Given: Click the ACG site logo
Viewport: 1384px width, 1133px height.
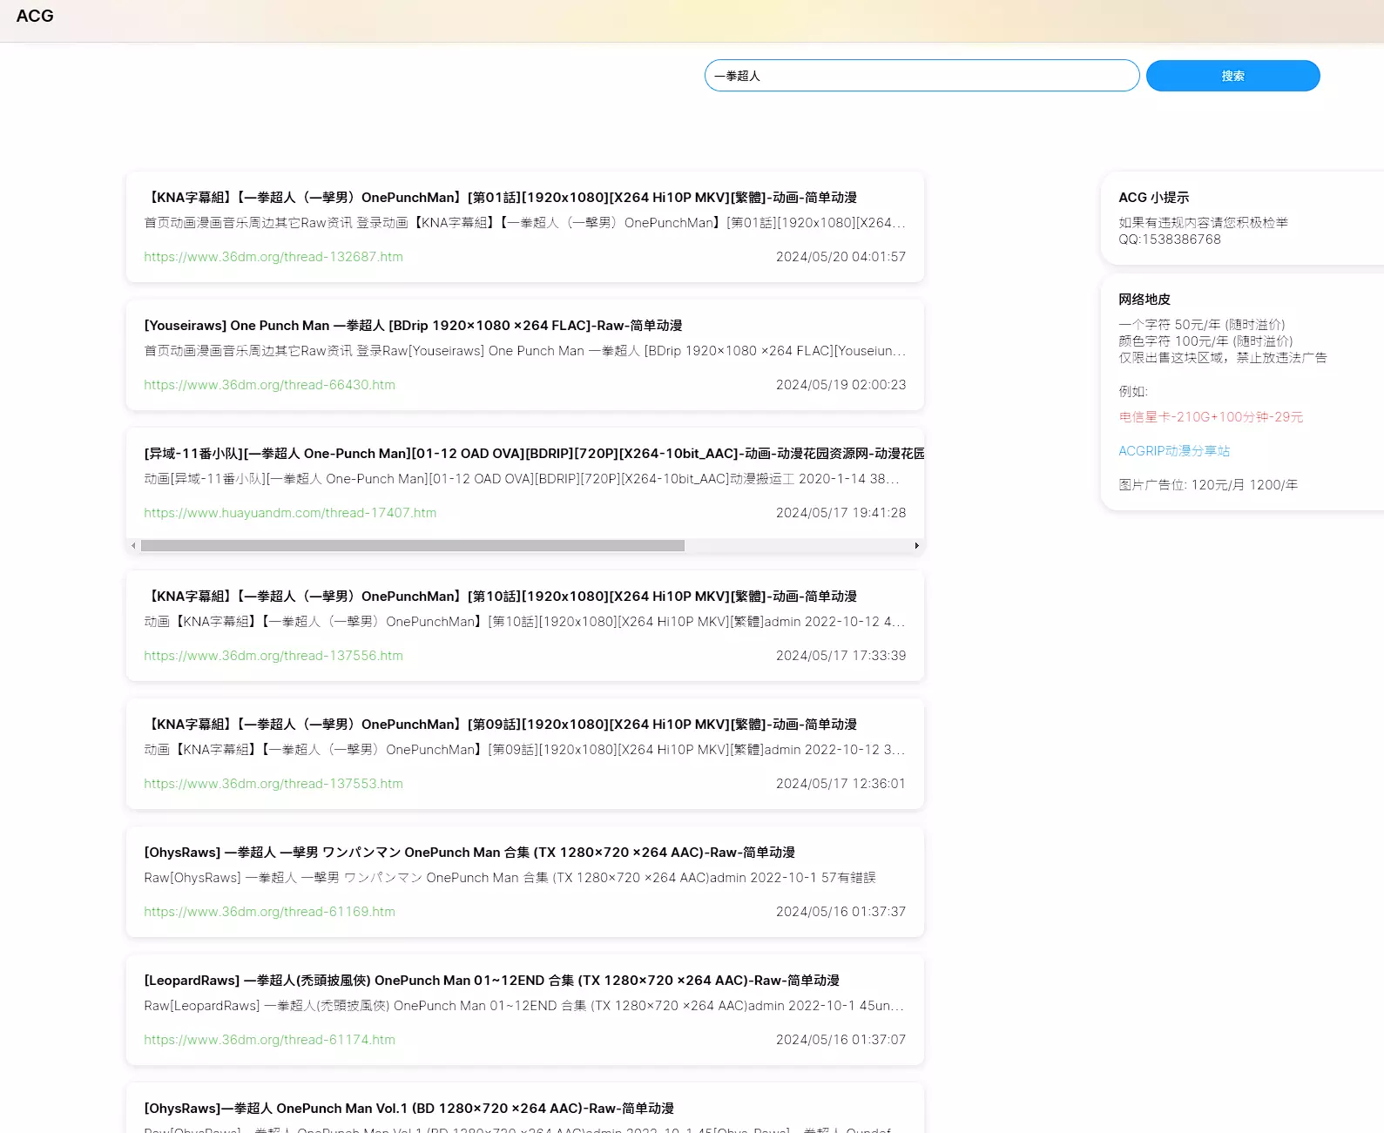Looking at the screenshot, I should tap(35, 17).
